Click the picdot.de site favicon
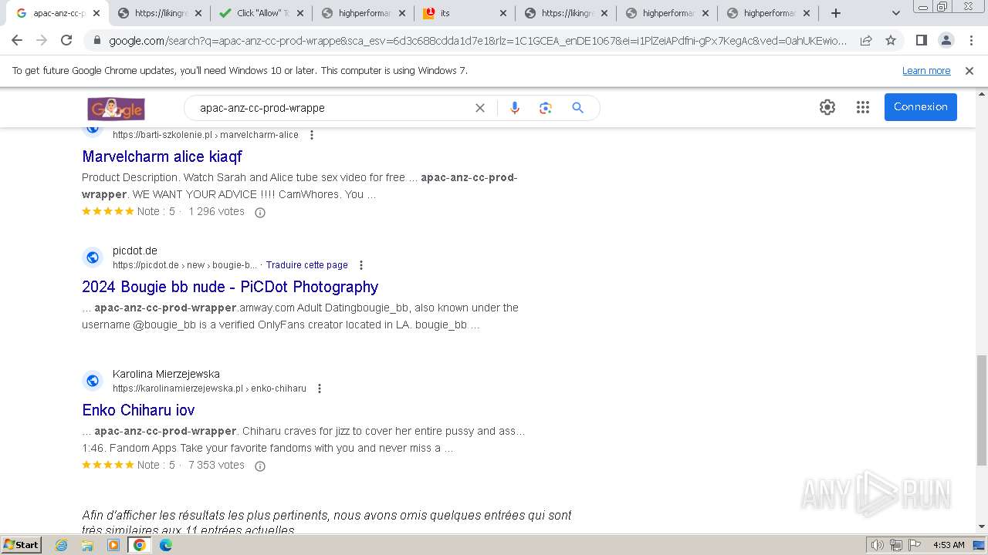The width and height of the screenshot is (988, 555). pyautogui.click(x=93, y=257)
